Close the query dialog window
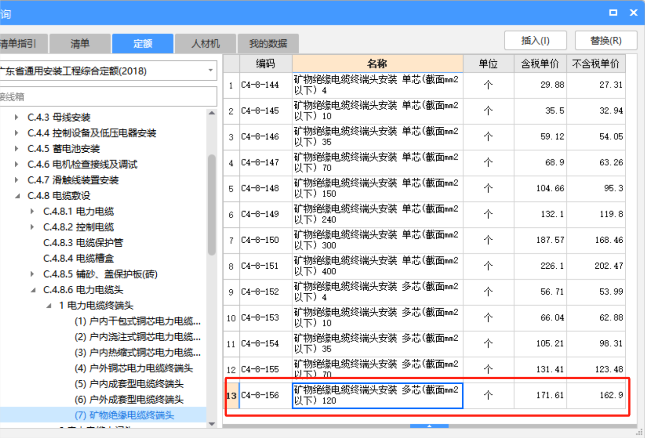 coord(633,13)
